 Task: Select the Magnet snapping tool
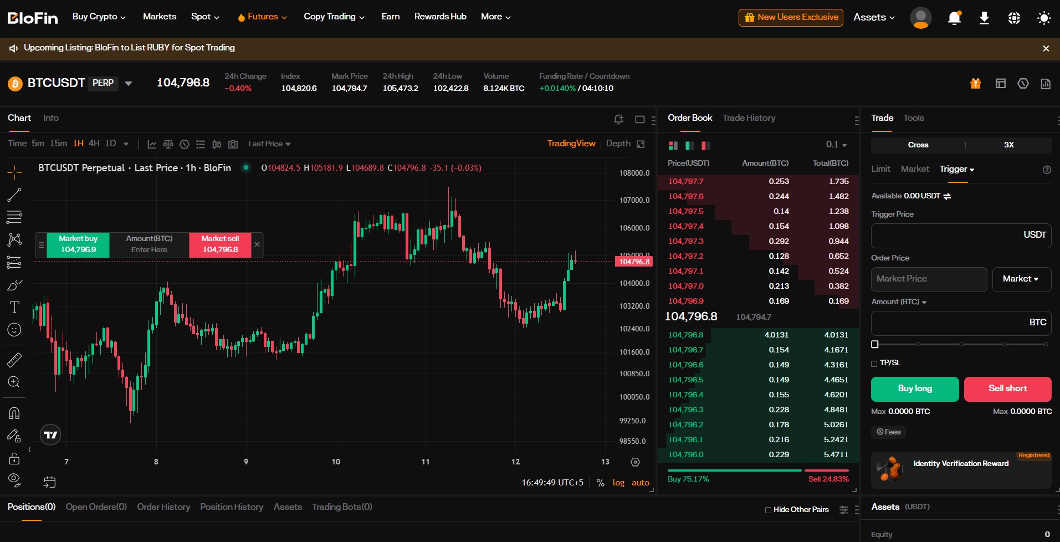click(14, 412)
